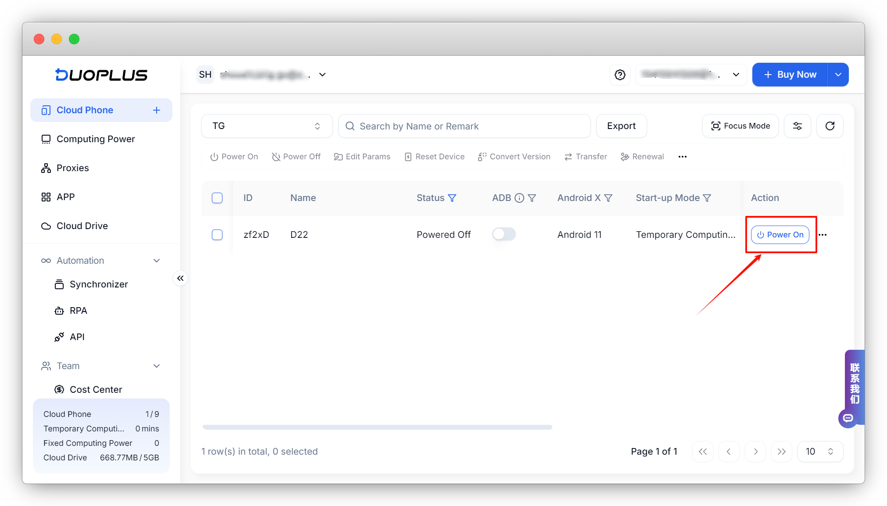This screenshot has width=887, height=506.
Task: Enable Focus Mode
Action: (740, 126)
